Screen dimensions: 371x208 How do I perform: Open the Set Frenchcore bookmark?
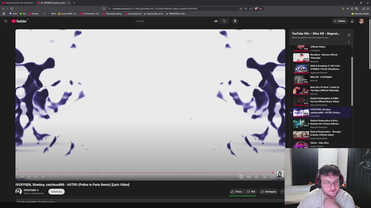coord(90,14)
